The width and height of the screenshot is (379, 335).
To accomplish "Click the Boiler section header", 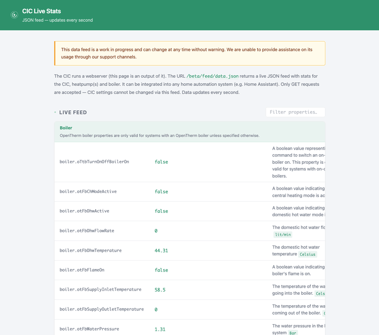I will (x=189, y=132).
